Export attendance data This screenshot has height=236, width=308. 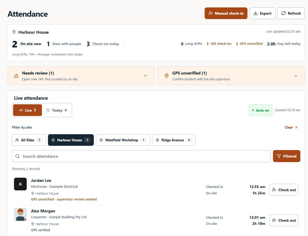(262, 13)
